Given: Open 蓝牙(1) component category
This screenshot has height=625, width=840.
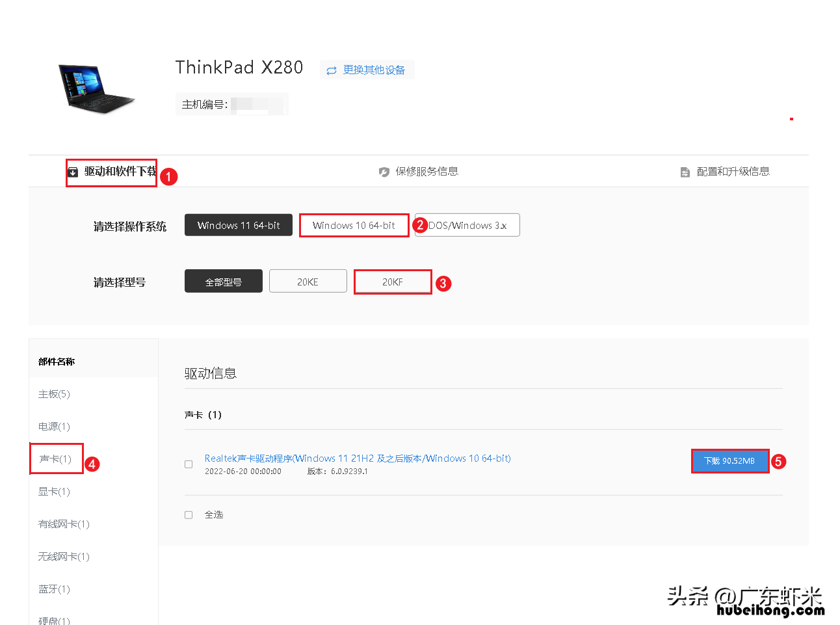Looking at the screenshot, I should (54, 589).
